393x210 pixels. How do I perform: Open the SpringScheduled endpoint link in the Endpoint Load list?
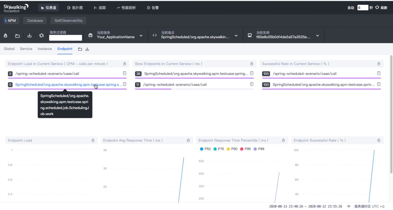(68, 85)
